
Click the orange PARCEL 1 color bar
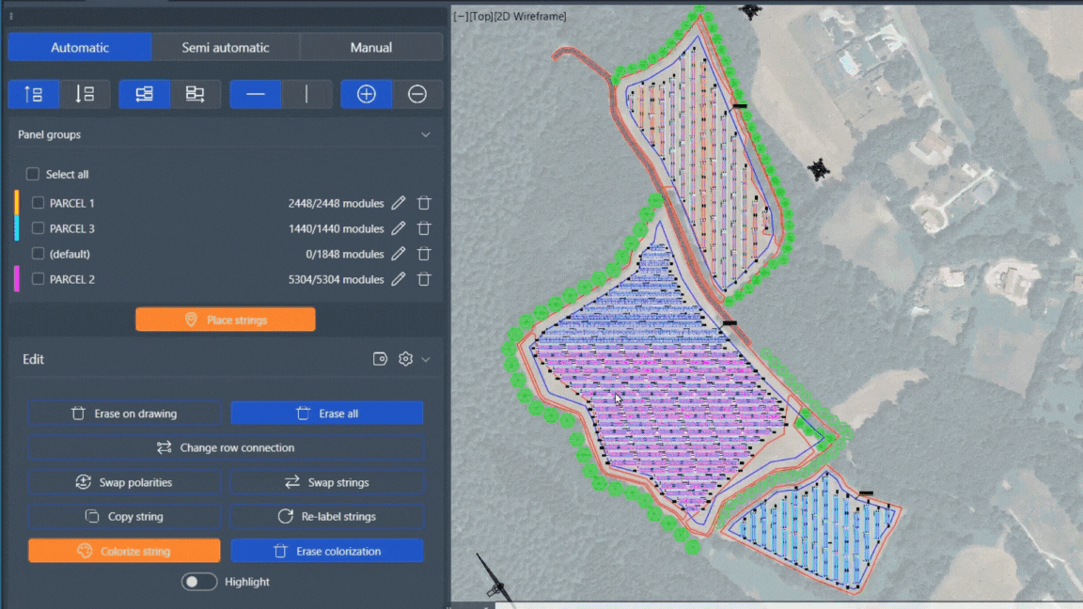(17, 203)
